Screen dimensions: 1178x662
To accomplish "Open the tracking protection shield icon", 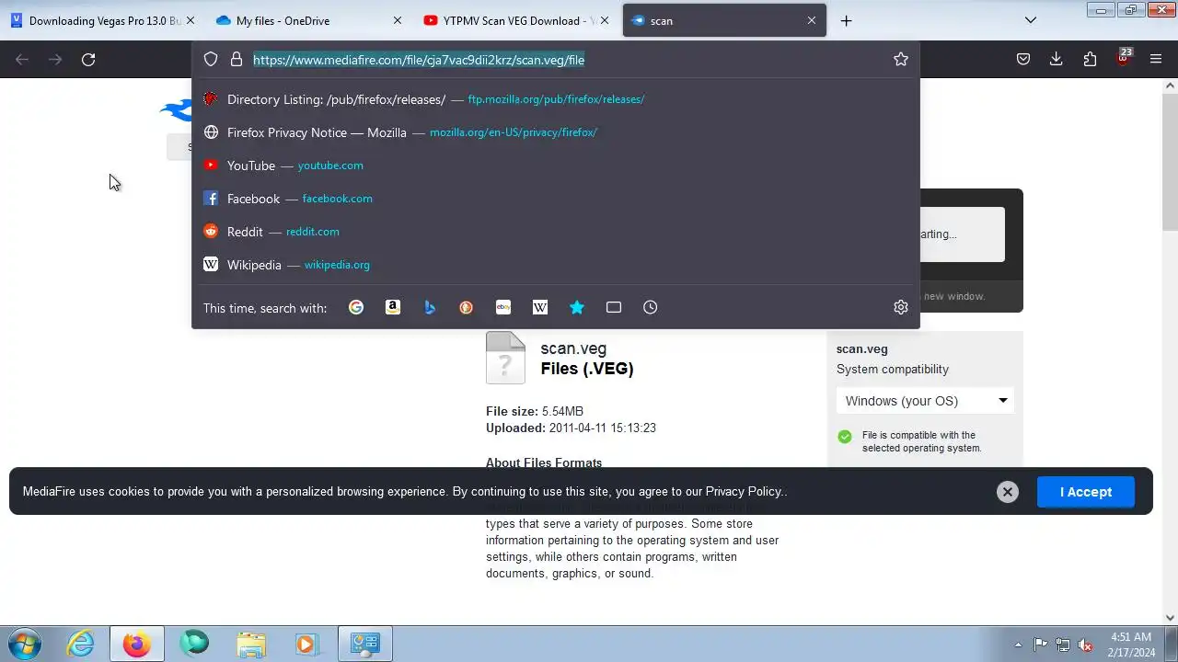I will (211, 59).
